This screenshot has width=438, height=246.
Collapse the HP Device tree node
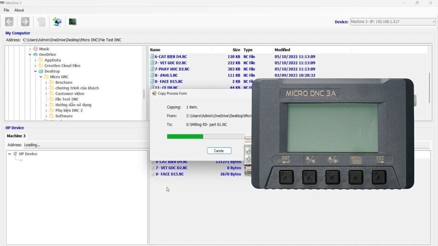(x=10, y=154)
